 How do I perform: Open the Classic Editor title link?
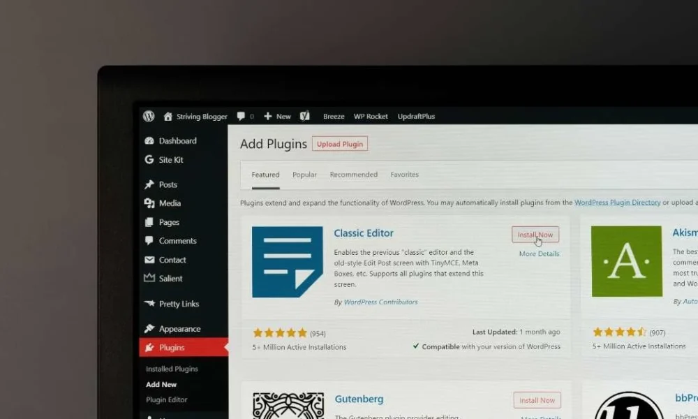pos(364,233)
